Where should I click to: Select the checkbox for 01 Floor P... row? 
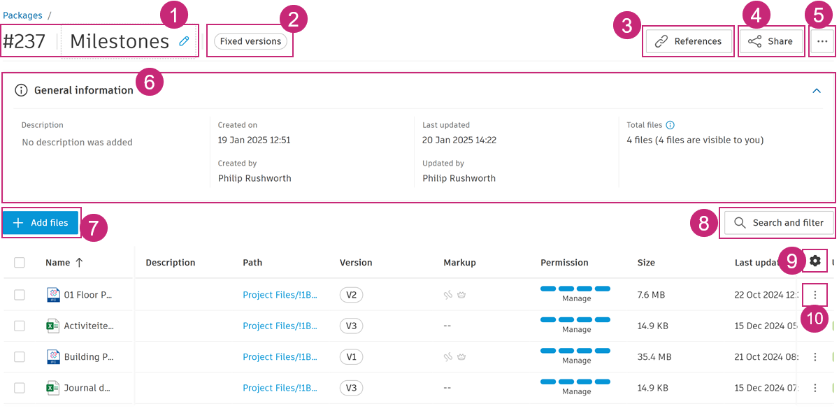pyautogui.click(x=20, y=295)
